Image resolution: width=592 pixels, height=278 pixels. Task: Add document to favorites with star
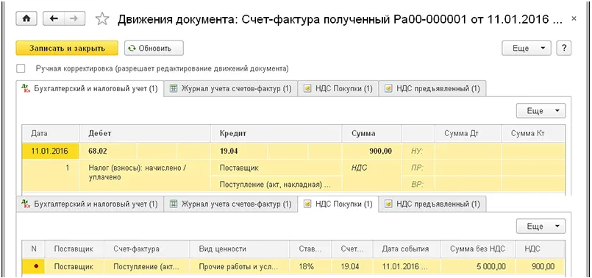click(x=102, y=19)
